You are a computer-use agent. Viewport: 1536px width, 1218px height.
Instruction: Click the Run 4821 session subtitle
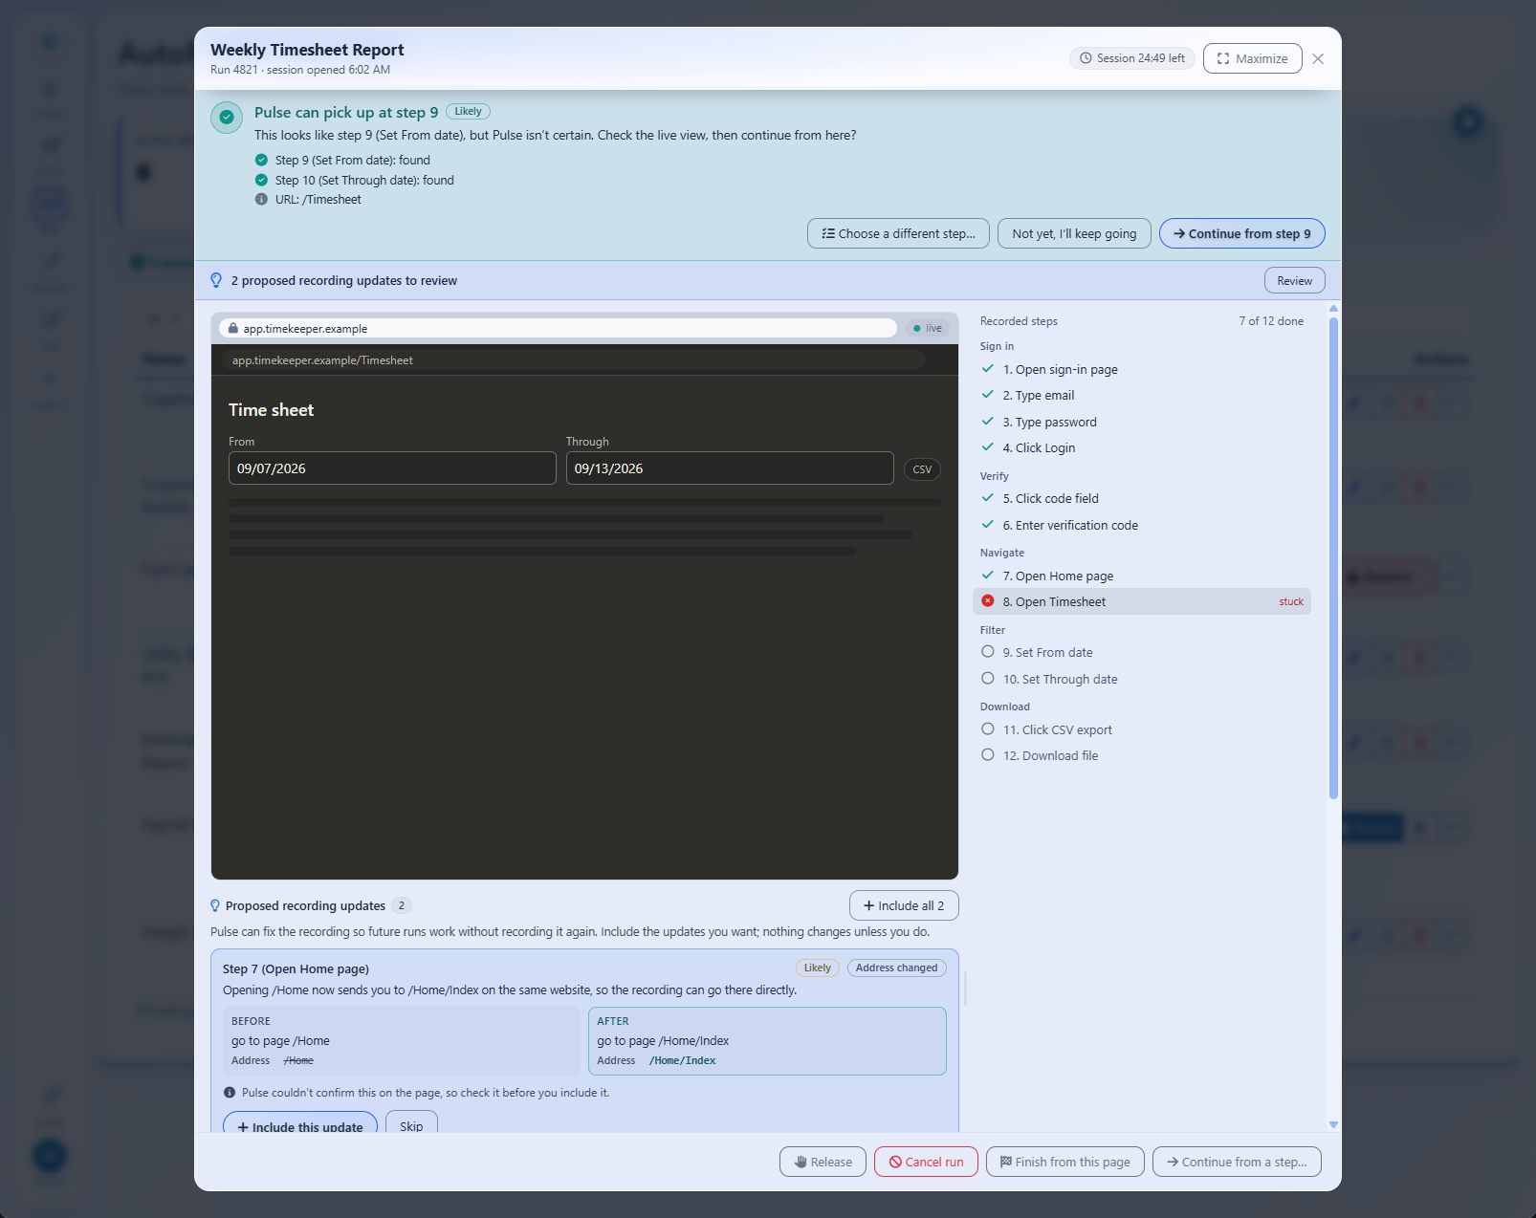(x=300, y=70)
